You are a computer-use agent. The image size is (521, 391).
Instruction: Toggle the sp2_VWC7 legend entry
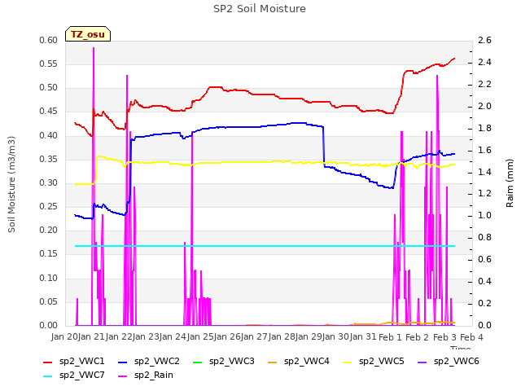pos(74,375)
